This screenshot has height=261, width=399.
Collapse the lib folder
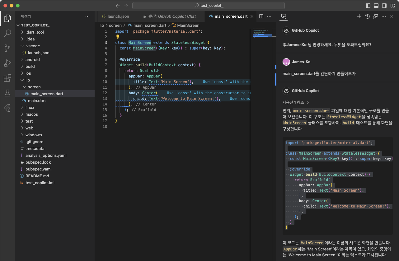pos(28,80)
